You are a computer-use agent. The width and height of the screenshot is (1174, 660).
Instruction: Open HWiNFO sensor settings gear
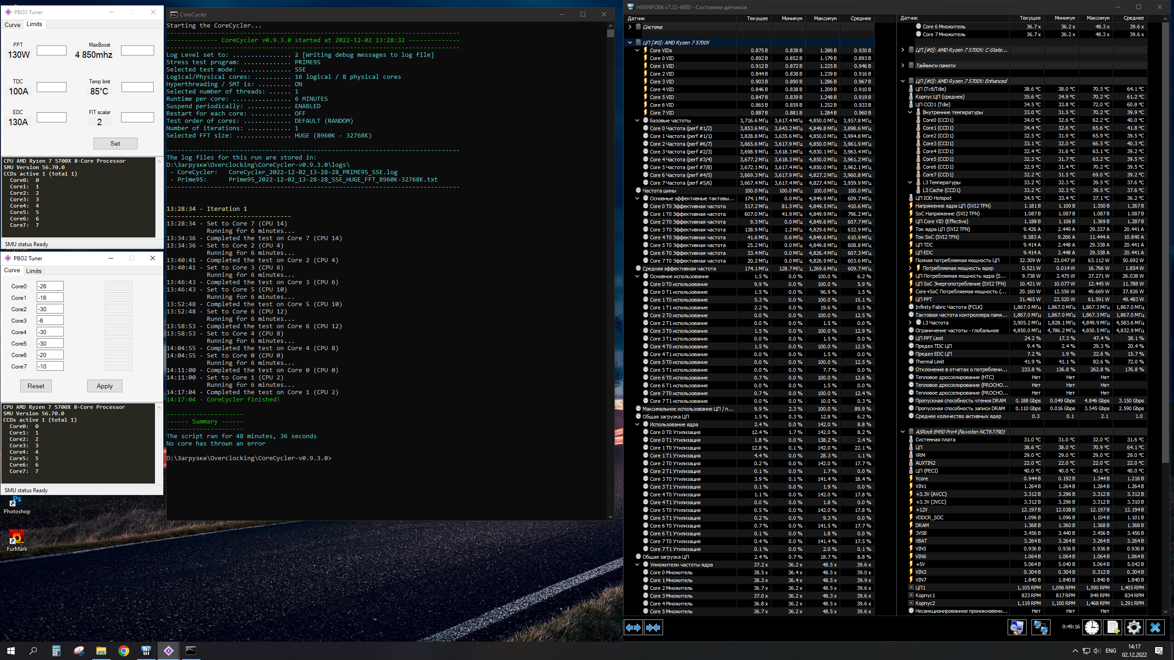[x=1134, y=627]
